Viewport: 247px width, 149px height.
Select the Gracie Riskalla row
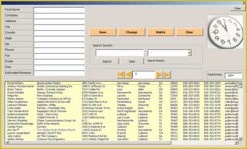pyautogui.click(x=122, y=92)
